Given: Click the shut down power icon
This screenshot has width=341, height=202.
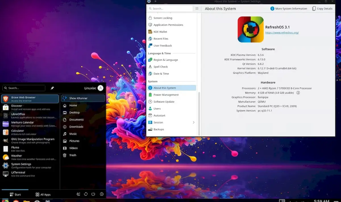Looking at the screenshot, I should coord(93,194).
